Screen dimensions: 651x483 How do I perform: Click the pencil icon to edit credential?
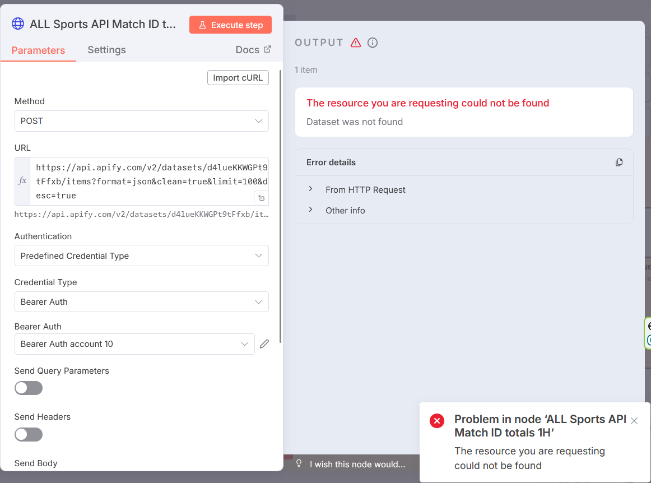pyautogui.click(x=264, y=344)
